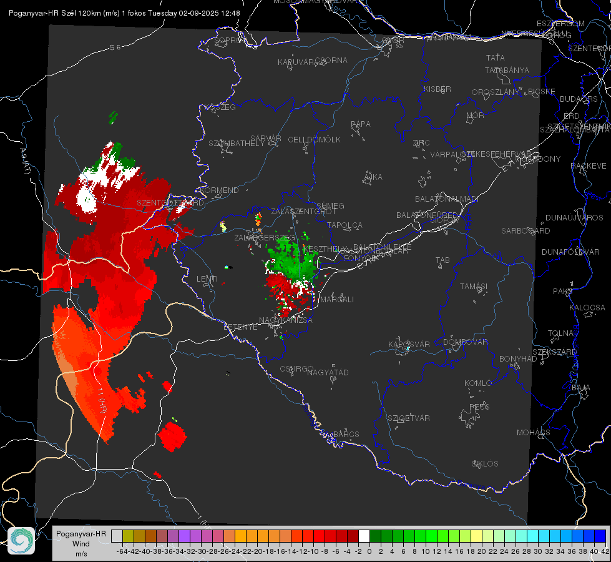
Task: Select the ZALAEGERSZEG label
Action: point(265,237)
